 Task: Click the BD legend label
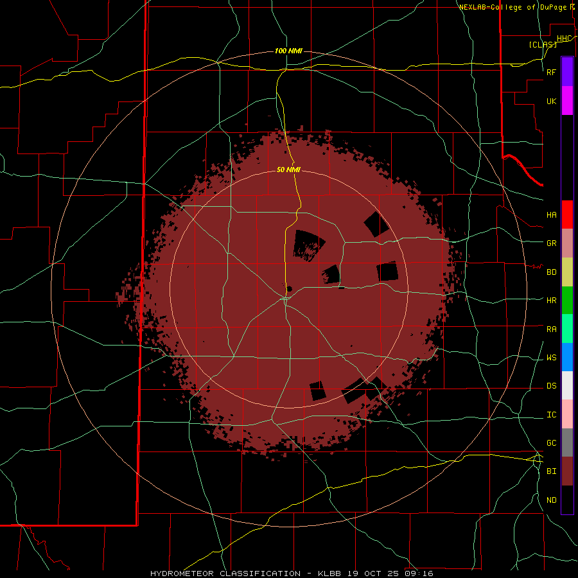[x=552, y=272]
